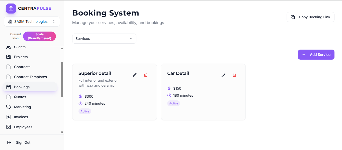
Task: Open the SASM Technologies organization selector
Action: [32, 21]
